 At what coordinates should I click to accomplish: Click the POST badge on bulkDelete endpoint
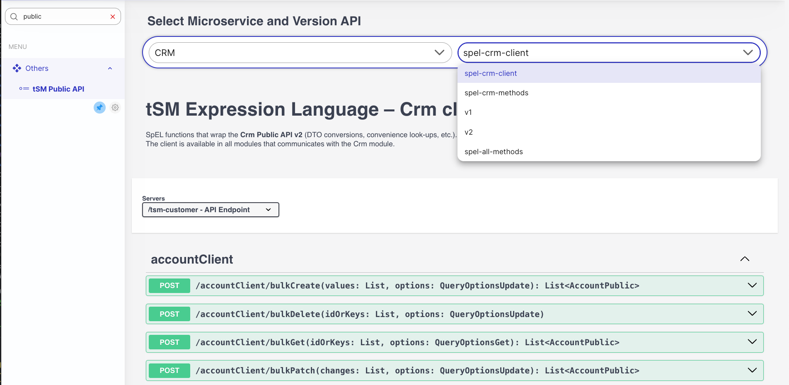169,314
